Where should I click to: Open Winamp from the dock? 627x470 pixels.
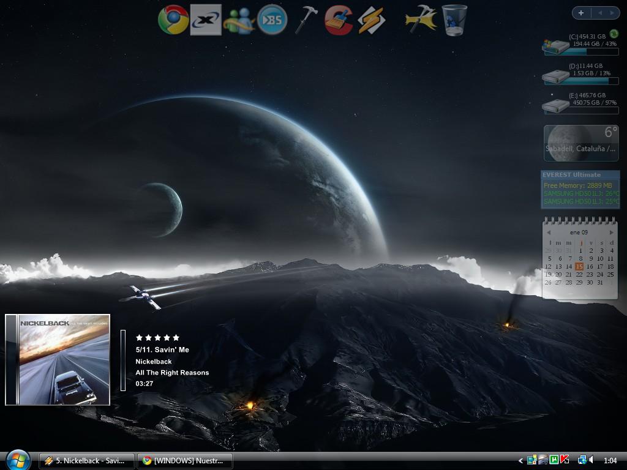pos(372,20)
